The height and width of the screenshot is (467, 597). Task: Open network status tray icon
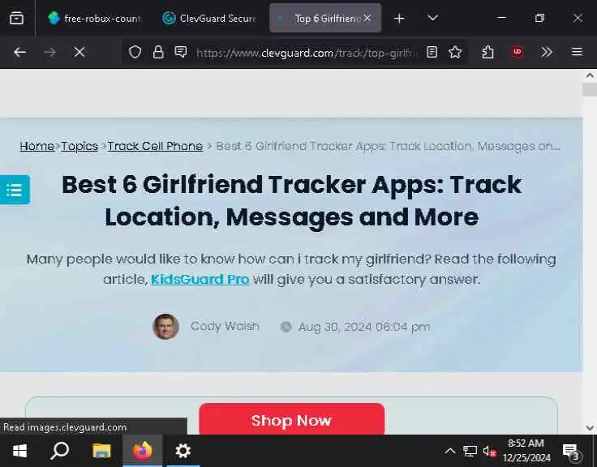click(470, 452)
